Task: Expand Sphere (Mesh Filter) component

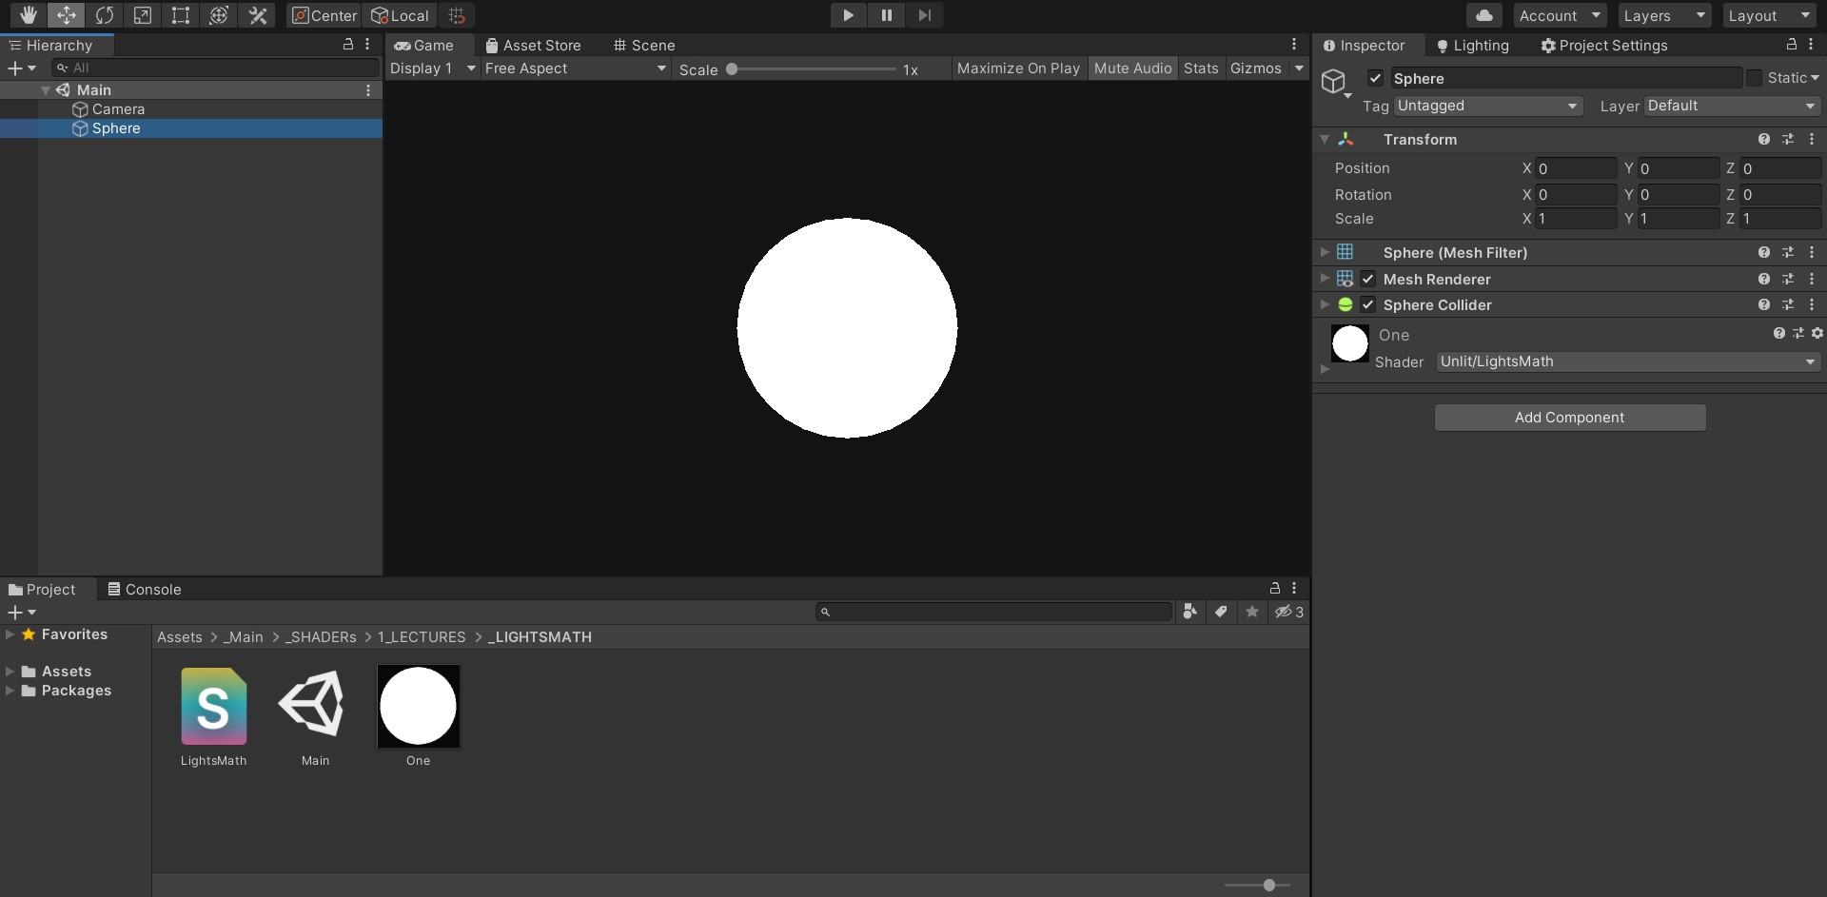Action: pos(1324,252)
